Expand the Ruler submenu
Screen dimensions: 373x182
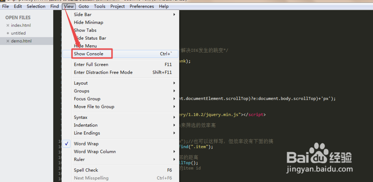pyautogui.click(x=120, y=159)
